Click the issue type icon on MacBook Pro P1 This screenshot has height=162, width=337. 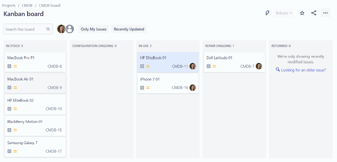coord(9,66)
